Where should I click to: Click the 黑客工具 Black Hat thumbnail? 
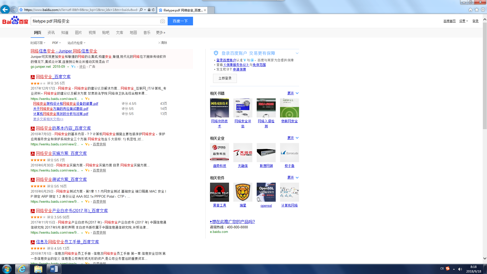(219, 192)
